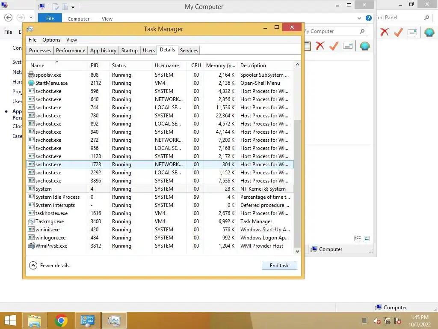This screenshot has width=438, height=329.
Task: Open Task Manager Options menu
Action: pos(51,40)
